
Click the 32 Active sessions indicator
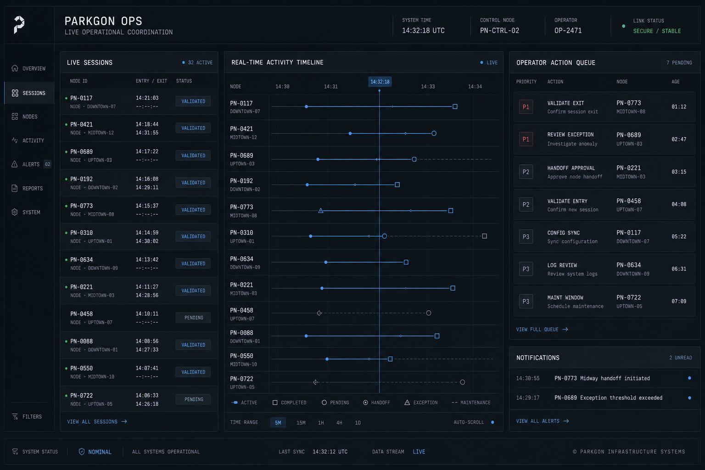pyautogui.click(x=197, y=62)
